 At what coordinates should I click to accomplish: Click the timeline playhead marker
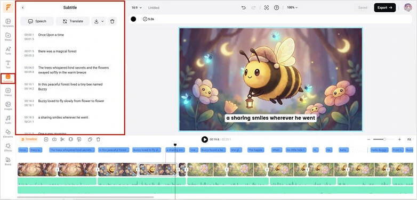(175, 145)
